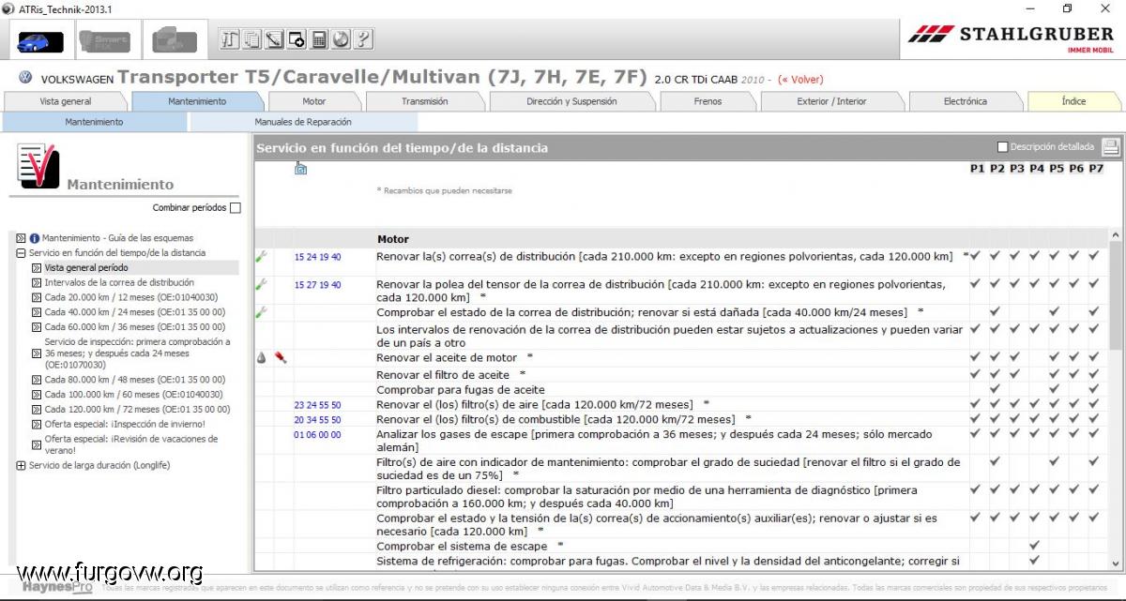Click wrench icon on Comprobar estado correa row
The width and height of the screenshot is (1126, 601).
click(261, 312)
